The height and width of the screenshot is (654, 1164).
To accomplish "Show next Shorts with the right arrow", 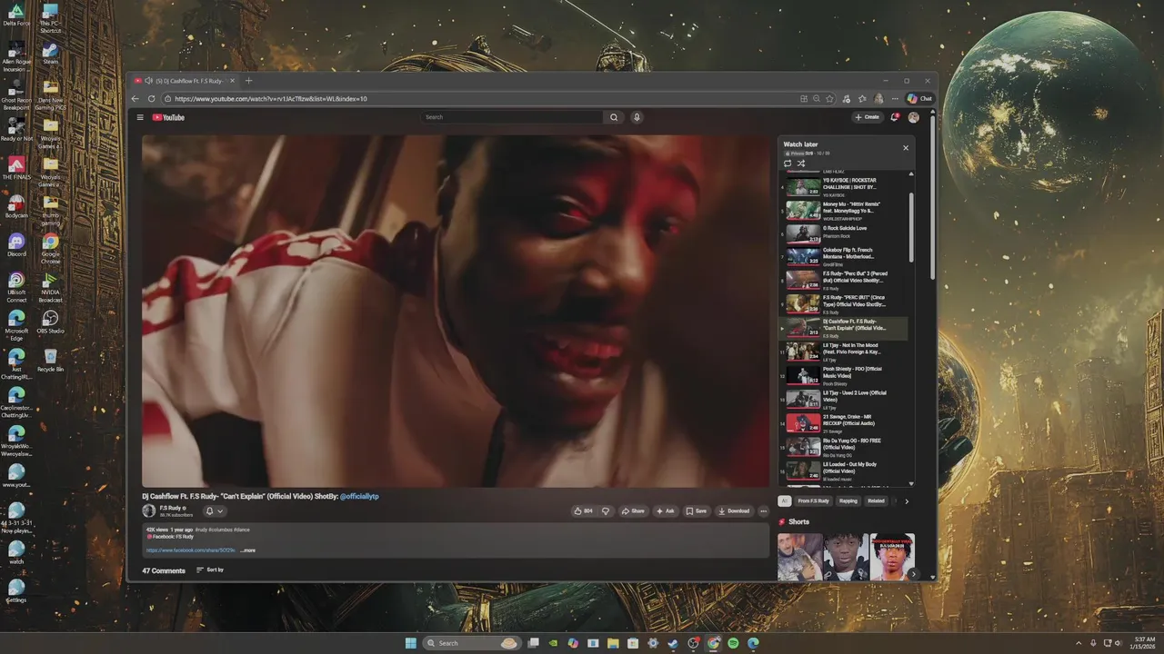I will pyautogui.click(x=912, y=574).
